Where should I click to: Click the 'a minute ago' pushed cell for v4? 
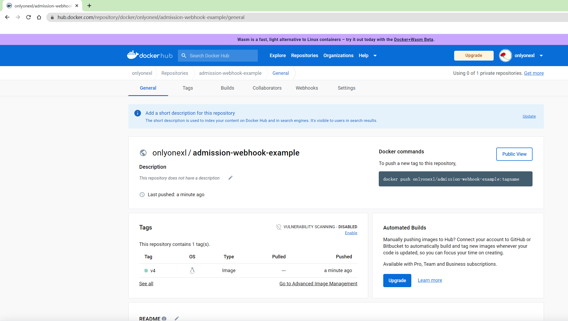pos(338,270)
